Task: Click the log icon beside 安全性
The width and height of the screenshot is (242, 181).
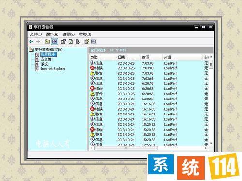Action: pos(37,59)
